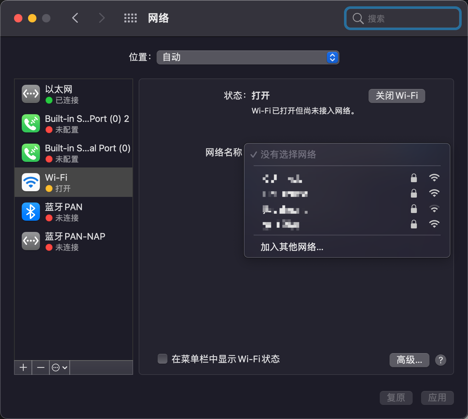This screenshot has width=468, height=419.
Task: Toggle Wi-Fi off via 关闭 Wi-Fi
Action: [397, 96]
